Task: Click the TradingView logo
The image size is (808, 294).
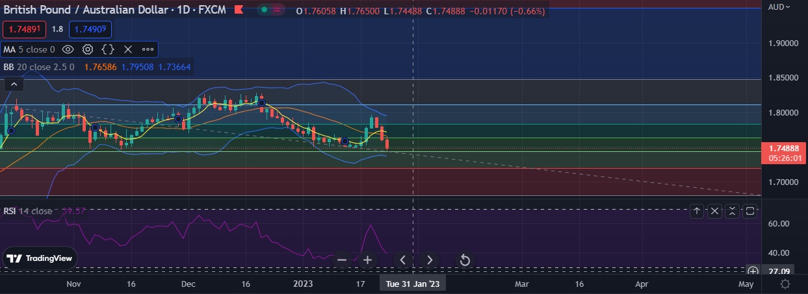Action: click(x=40, y=258)
